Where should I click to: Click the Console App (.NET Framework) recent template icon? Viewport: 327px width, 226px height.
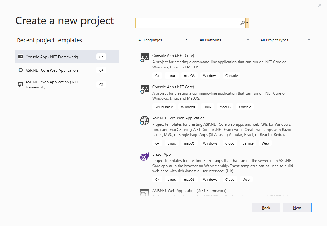[x=20, y=57]
